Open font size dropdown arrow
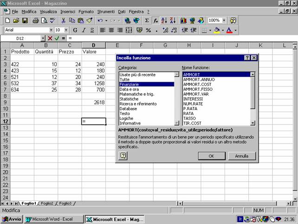The image size is (298, 224). pos(66,30)
